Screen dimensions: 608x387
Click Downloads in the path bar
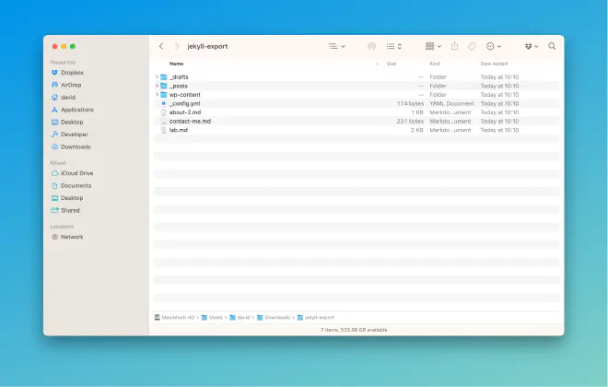tap(274, 318)
